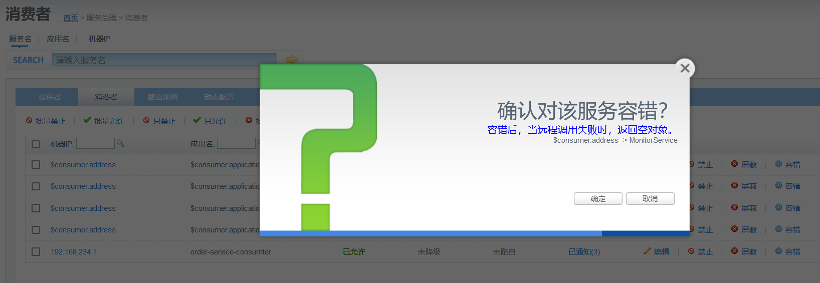Toggle the select-all checkbox beside 机器IP
820x283 pixels.
[x=36, y=144]
